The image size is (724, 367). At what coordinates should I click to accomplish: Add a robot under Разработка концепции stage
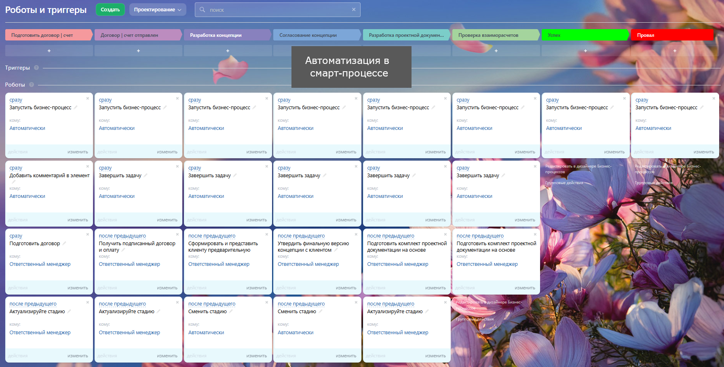(x=228, y=51)
